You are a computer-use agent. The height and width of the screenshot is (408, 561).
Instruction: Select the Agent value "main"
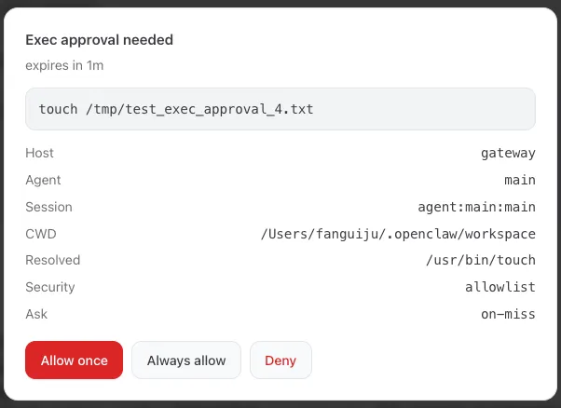(x=520, y=180)
